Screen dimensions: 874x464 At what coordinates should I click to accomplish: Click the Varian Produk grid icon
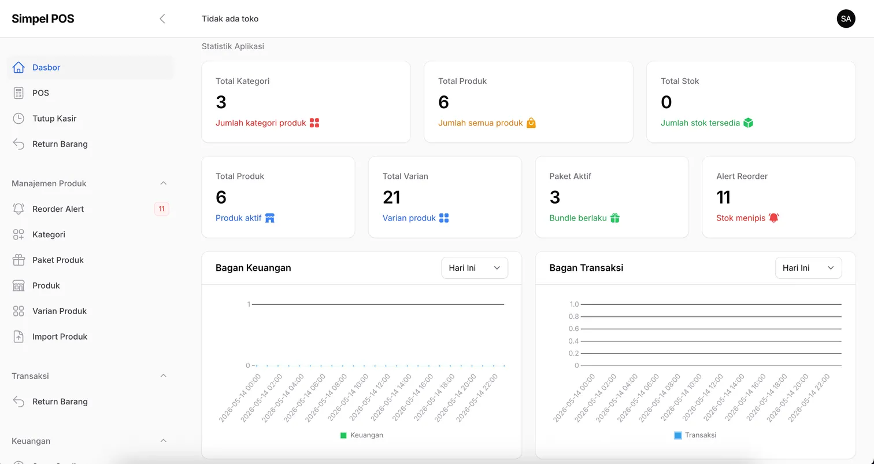click(18, 311)
